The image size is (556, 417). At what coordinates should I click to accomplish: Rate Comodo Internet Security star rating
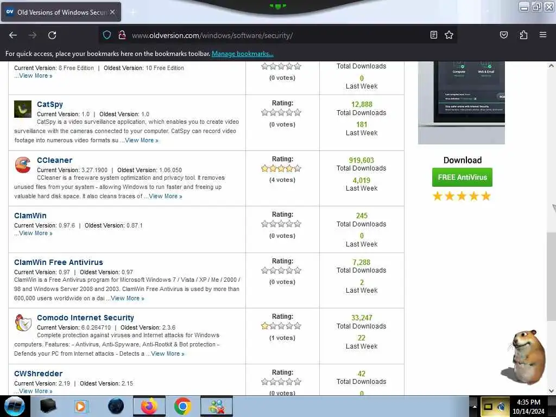281,326
